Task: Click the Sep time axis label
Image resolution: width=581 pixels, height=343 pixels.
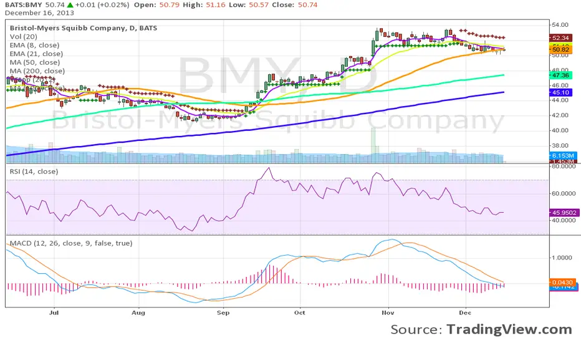Action: tap(223, 312)
